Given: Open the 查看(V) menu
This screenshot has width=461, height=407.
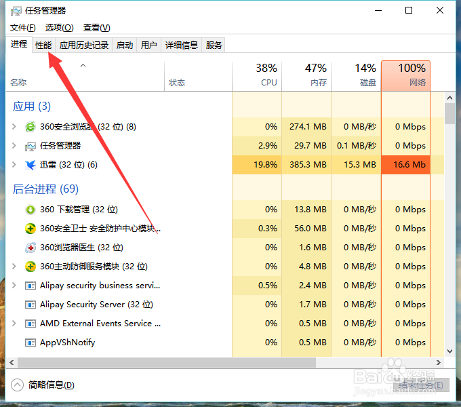Looking at the screenshot, I should point(97,28).
